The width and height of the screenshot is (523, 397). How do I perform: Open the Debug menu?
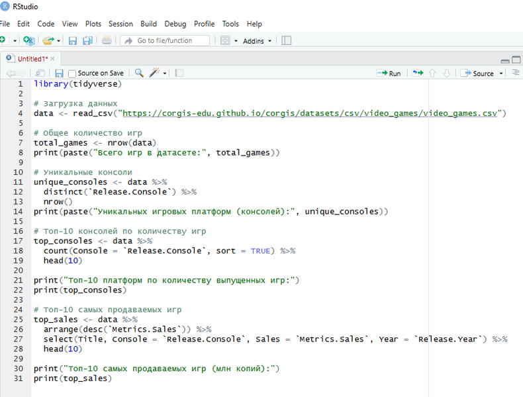click(175, 24)
